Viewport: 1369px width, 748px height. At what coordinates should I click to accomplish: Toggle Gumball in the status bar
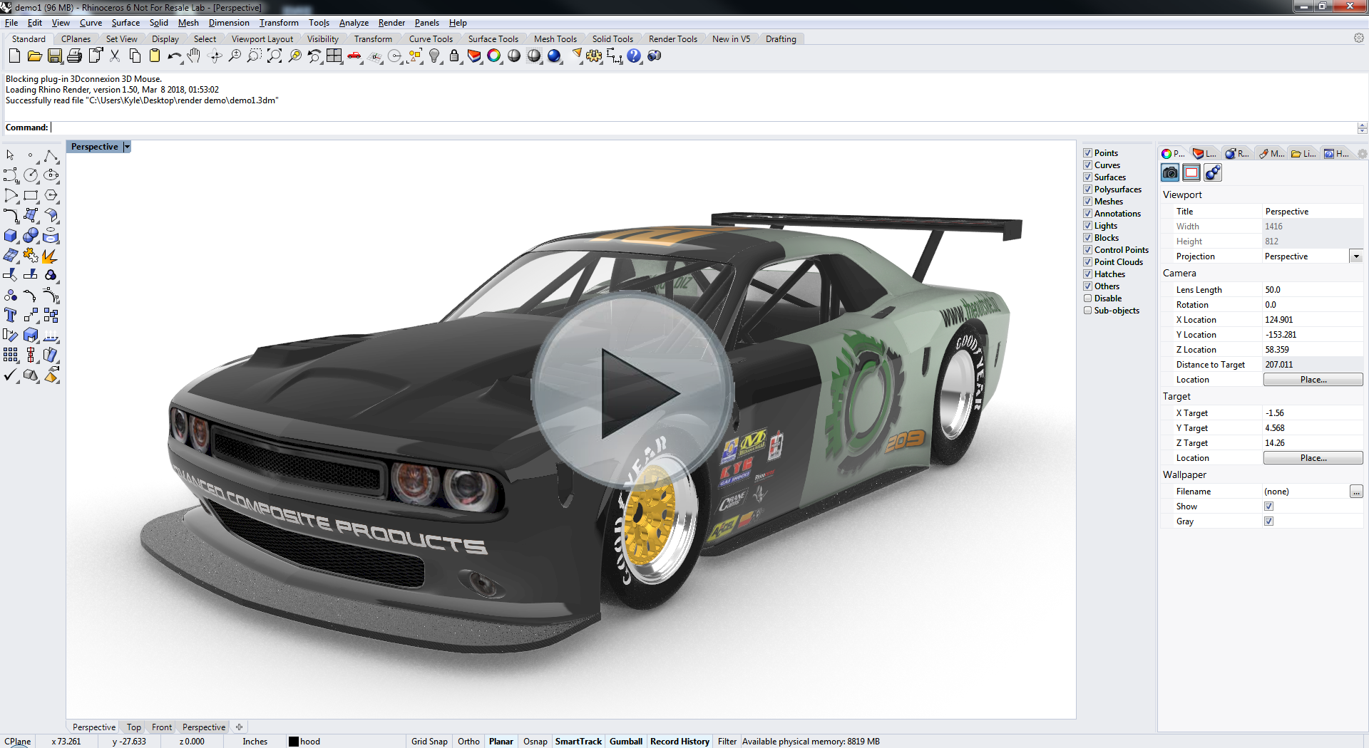tap(626, 742)
